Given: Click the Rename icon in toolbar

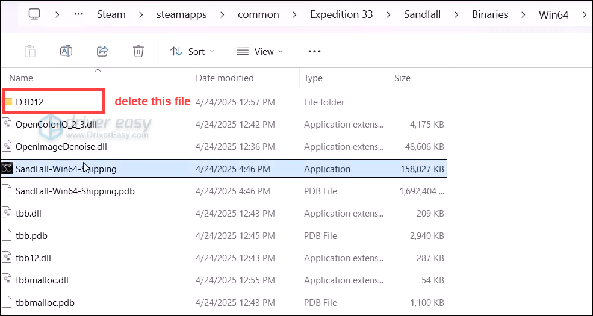Looking at the screenshot, I should point(66,52).
